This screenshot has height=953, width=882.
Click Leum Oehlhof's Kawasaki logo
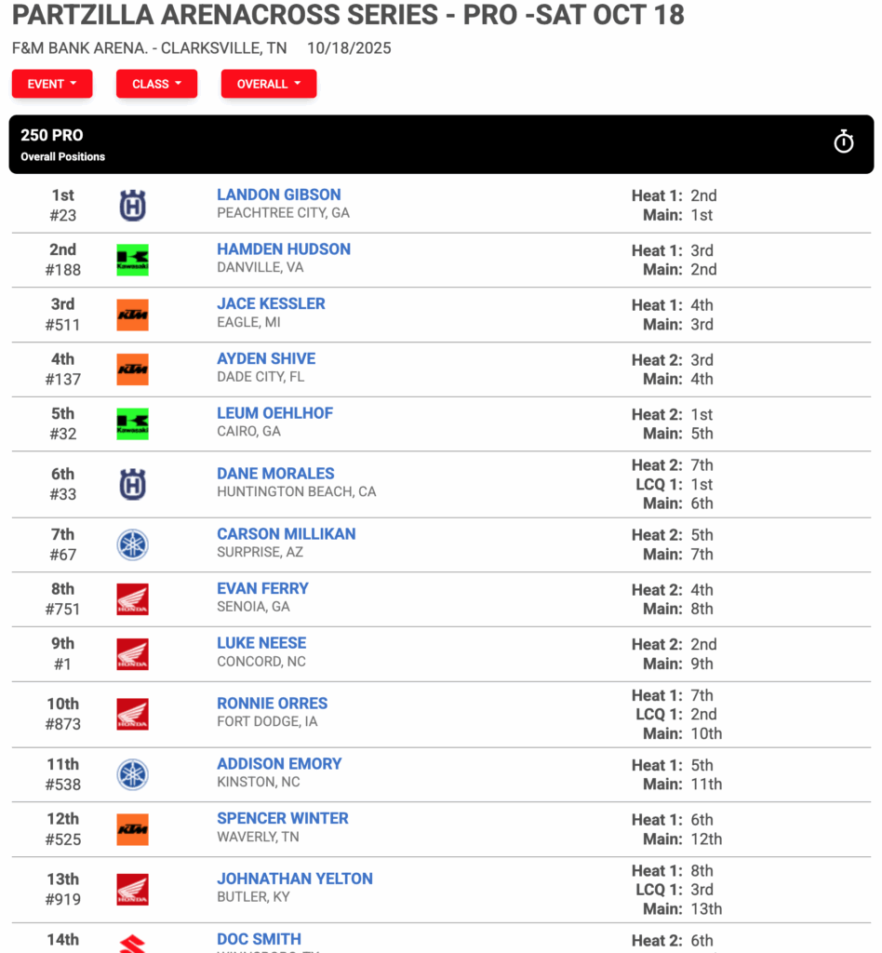click(132, 423)
